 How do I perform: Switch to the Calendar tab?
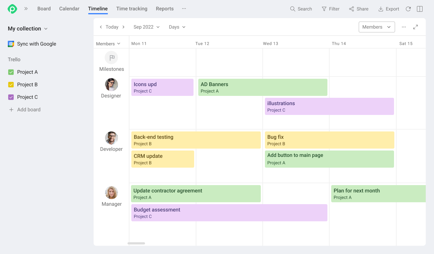coord(69,9)
